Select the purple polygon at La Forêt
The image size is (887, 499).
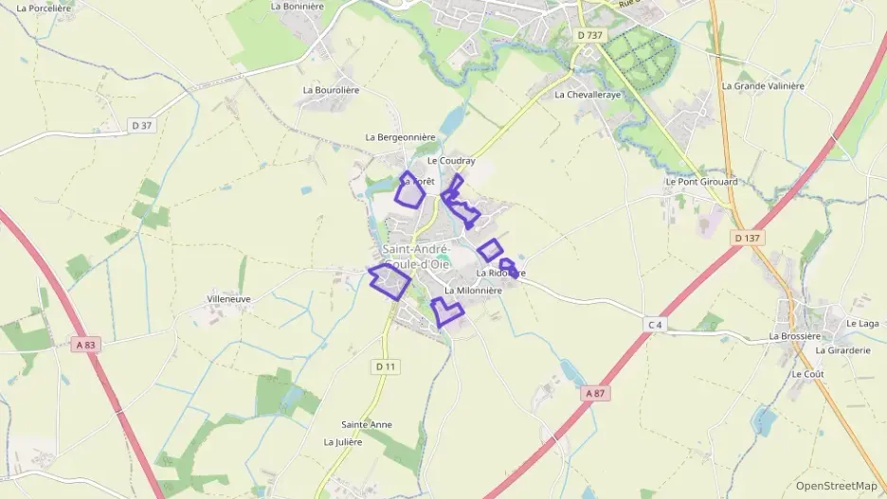409,190
